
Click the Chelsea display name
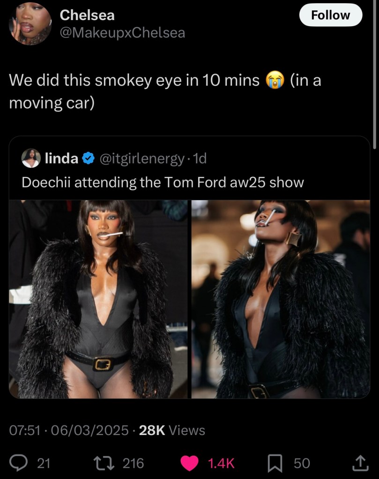pos(87,15)
